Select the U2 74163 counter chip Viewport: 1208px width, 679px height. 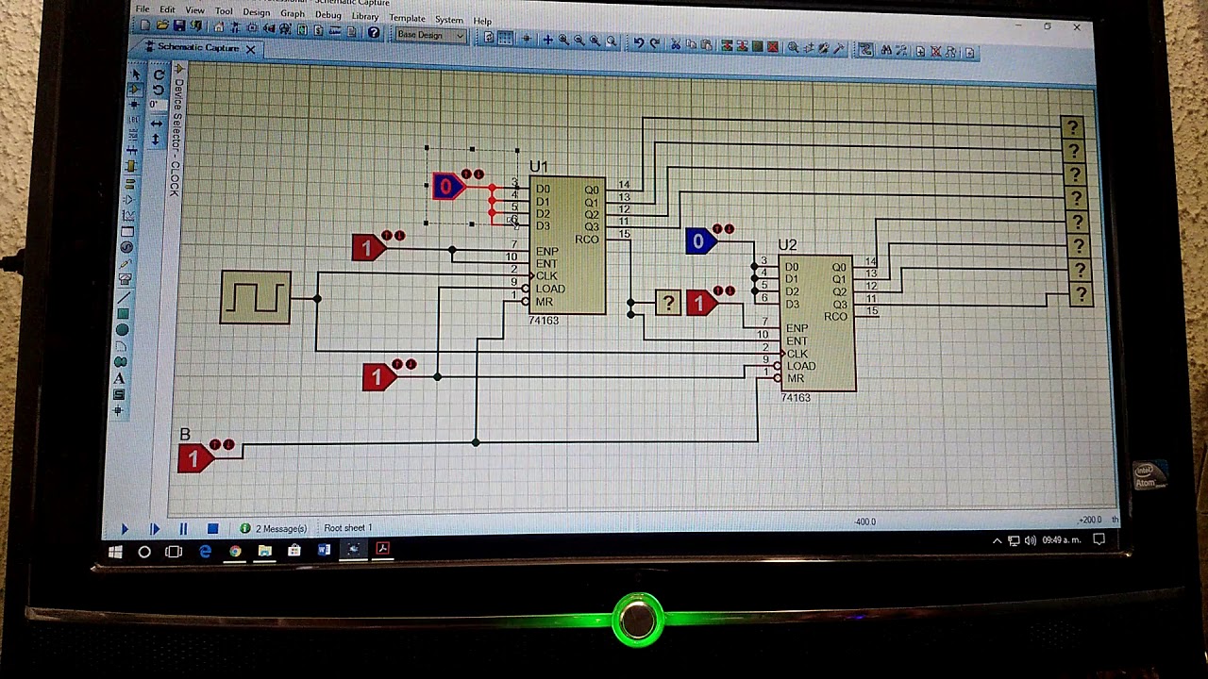817,323
